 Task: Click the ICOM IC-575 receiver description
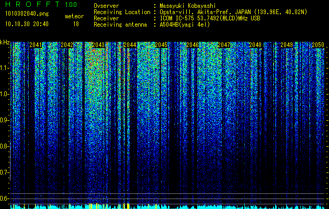210,18
